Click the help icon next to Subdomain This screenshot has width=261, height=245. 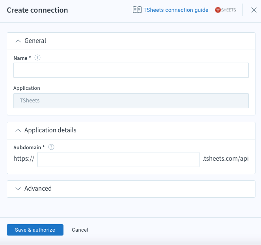point(51,147)
